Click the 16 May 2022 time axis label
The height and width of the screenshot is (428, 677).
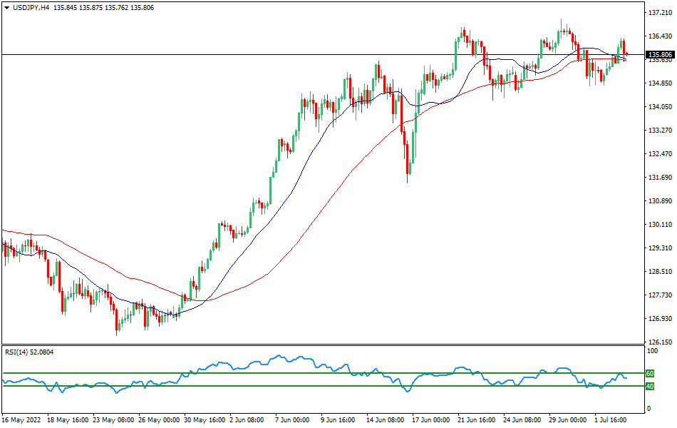21,421
